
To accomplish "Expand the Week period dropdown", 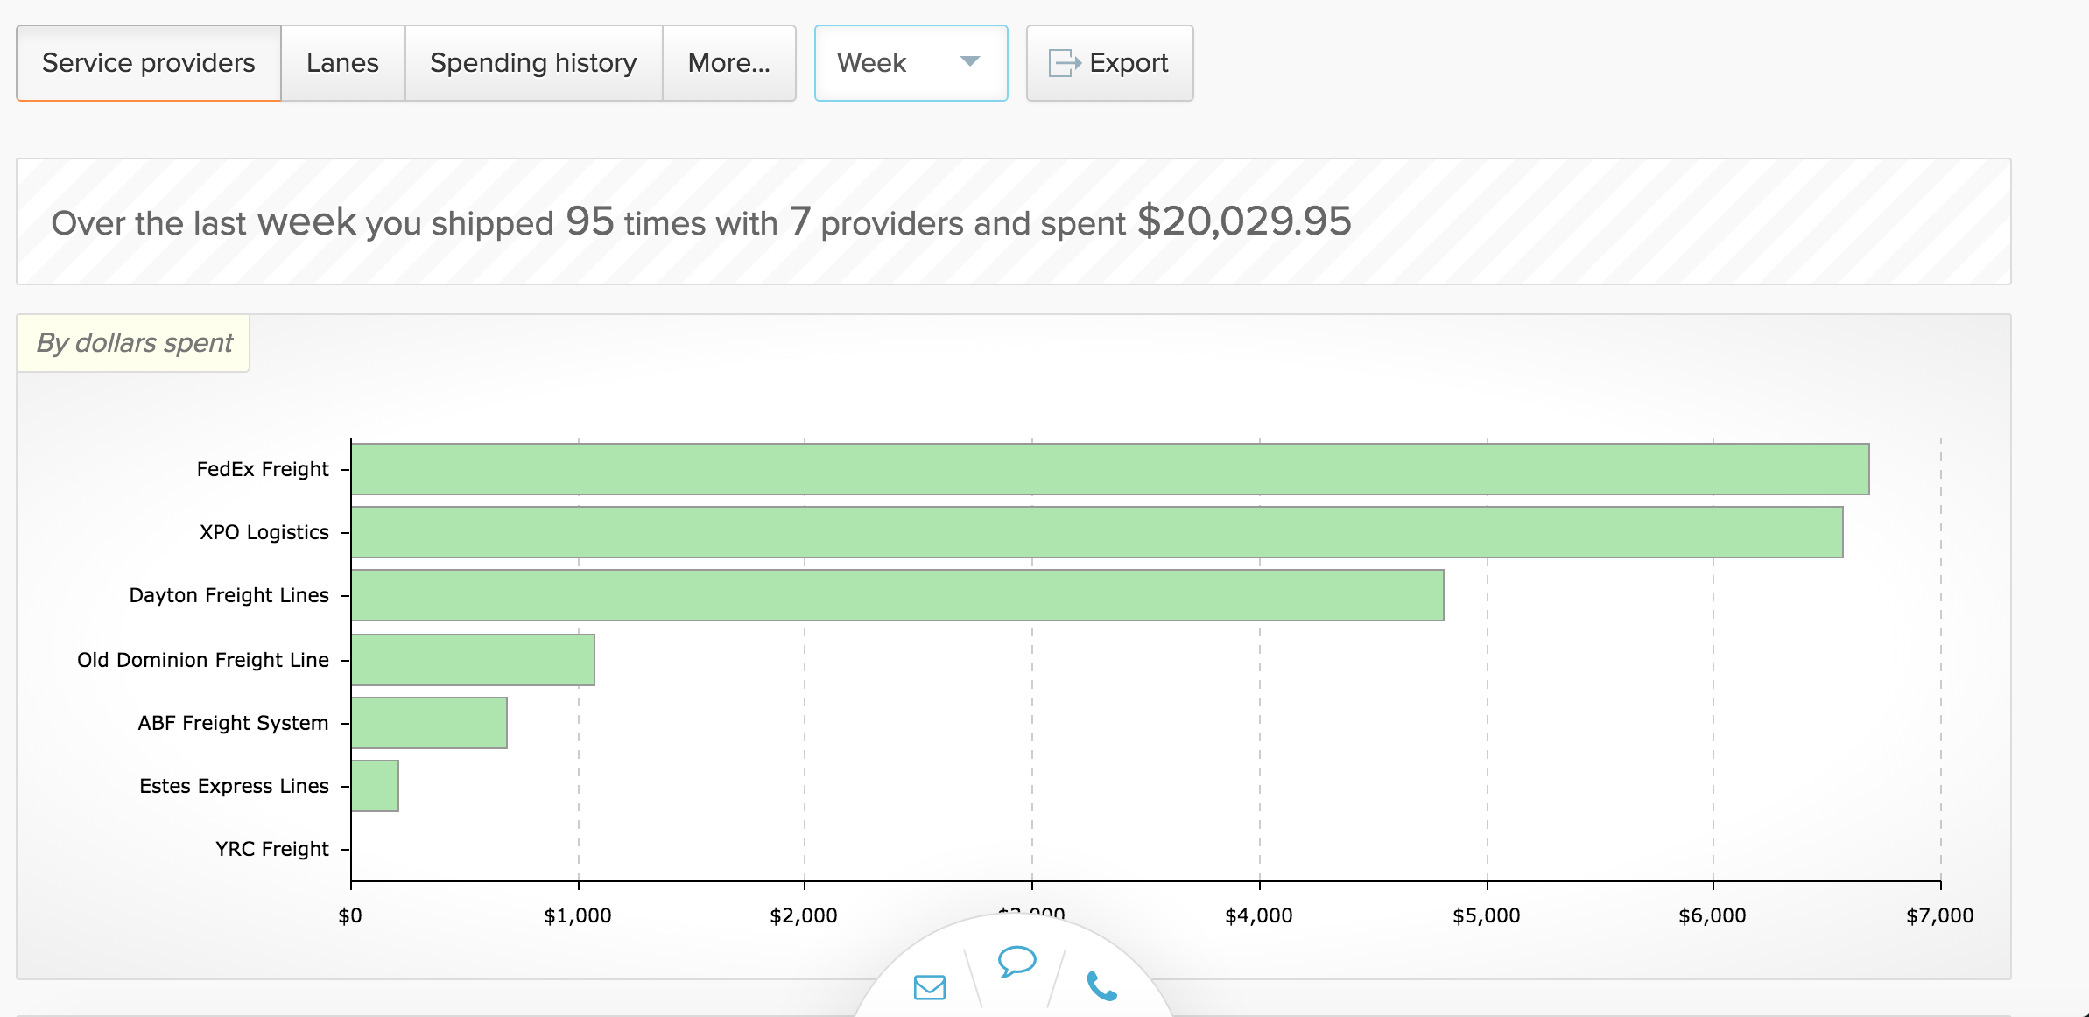I will [911, 63].
